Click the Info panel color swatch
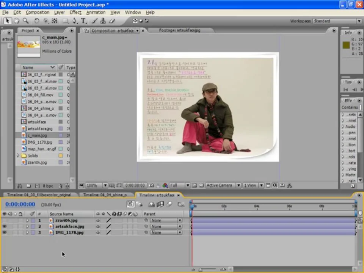The height and width of the screenshot is (273, 364). pyautogui.click(x=346, y=45)
